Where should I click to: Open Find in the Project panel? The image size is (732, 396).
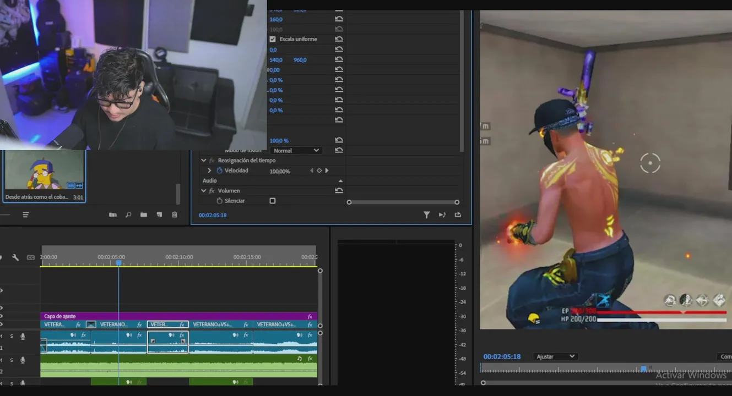coord(128,215)
